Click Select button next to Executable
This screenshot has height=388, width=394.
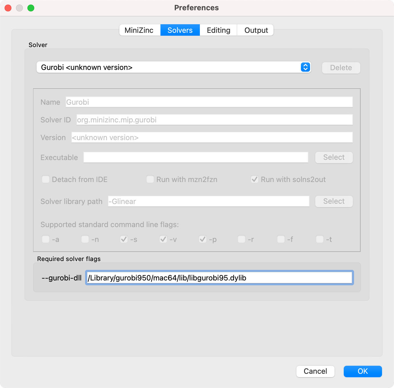334,157
